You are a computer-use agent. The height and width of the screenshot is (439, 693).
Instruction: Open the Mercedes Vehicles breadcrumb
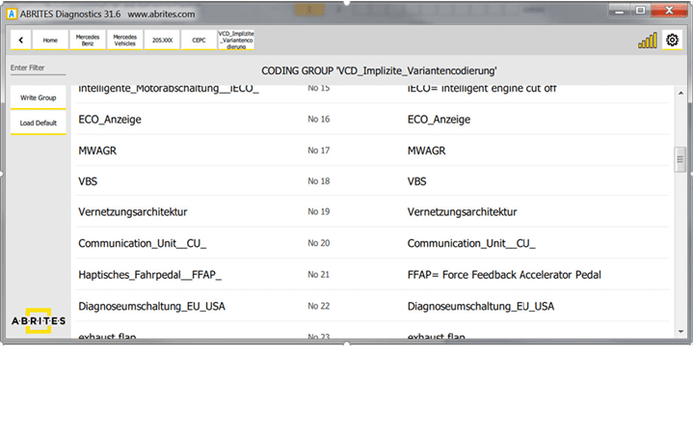click(x=124, y=40)
